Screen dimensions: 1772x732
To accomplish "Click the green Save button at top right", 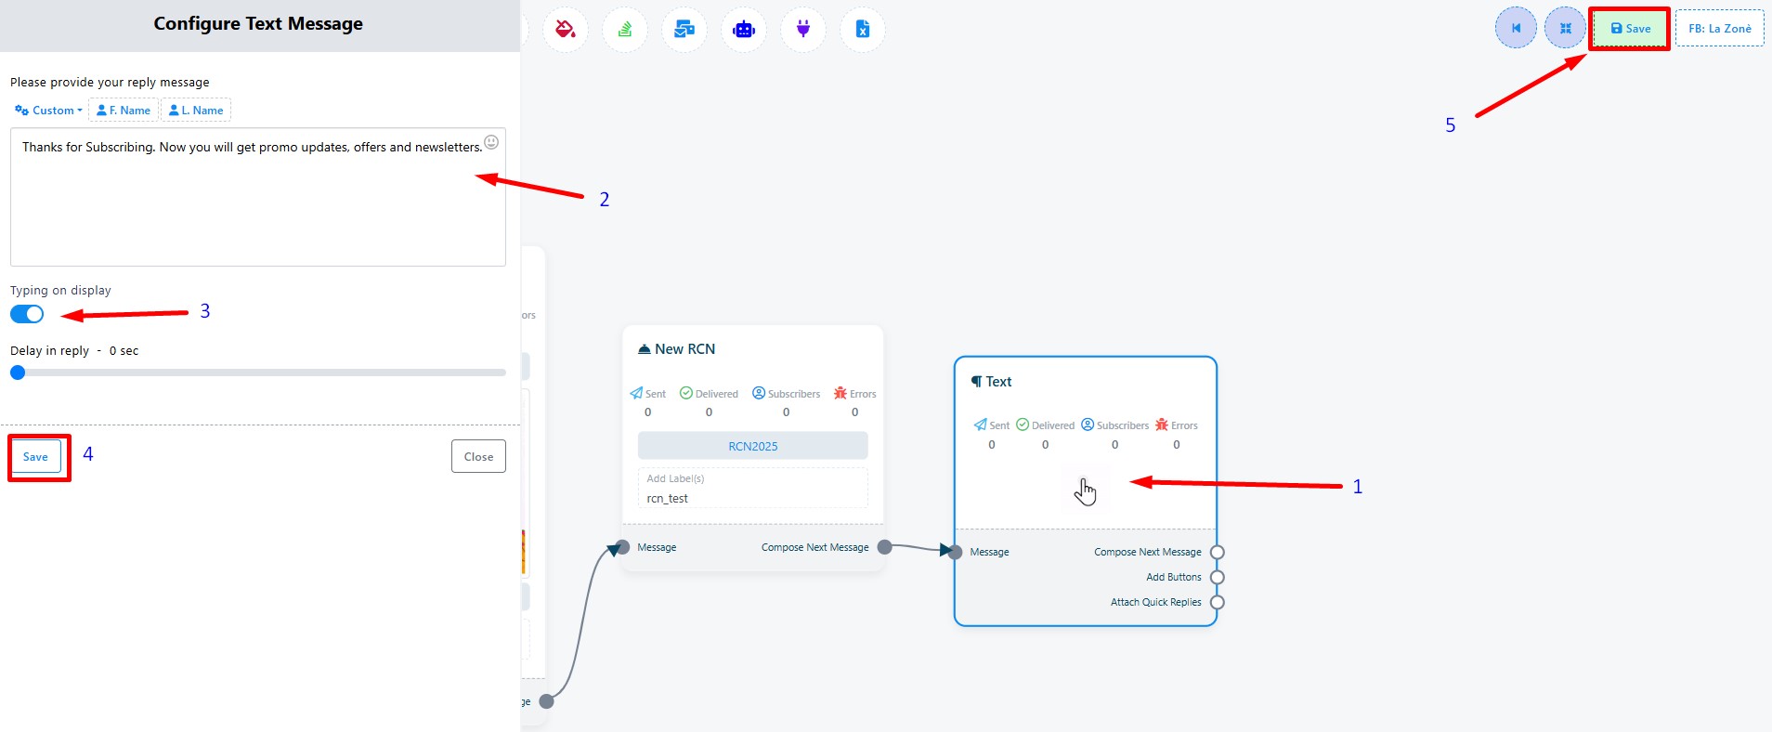I will [x=1630, y=29].
